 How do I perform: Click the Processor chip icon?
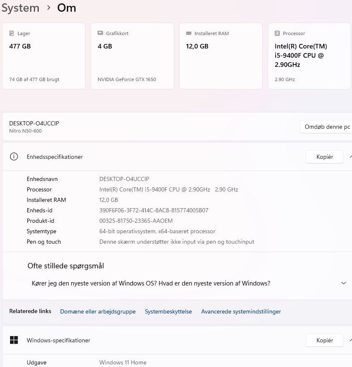[277, 33]
